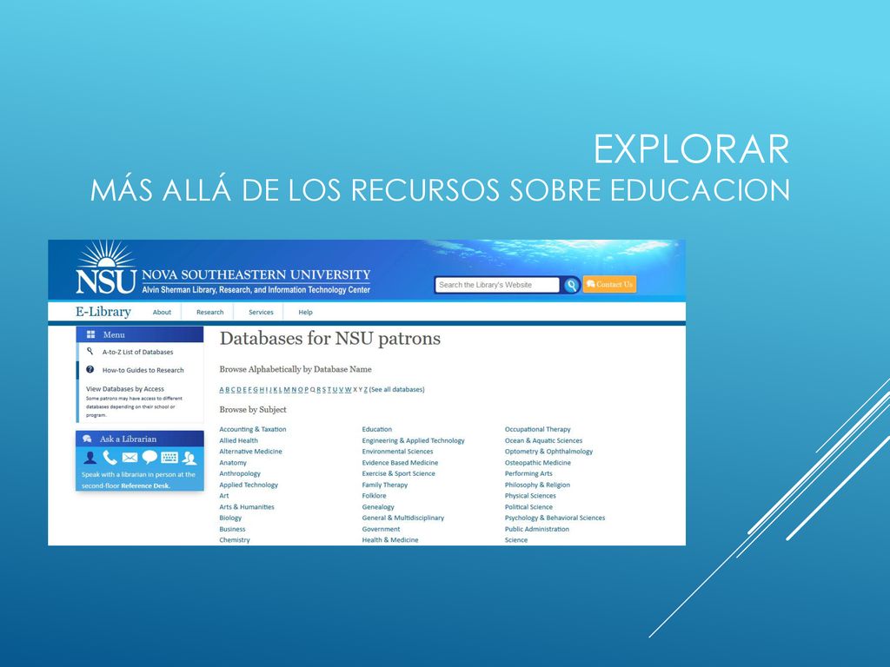The width and height of the screenshot is (890, 667).
Task: Open A-to-Z List of Databases
Action: (x=138, y=352)
